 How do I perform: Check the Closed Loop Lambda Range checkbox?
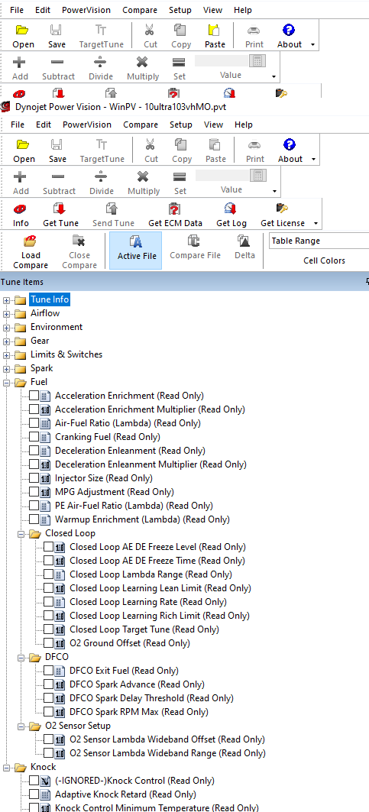pyautogui.click(x=48, y=574)
